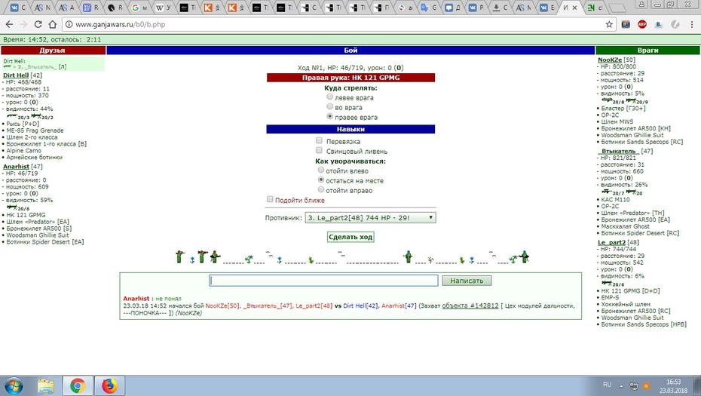This screenshot has height=396, width=701.
Task: Open a new browser tab
Action: click(617, 8)
